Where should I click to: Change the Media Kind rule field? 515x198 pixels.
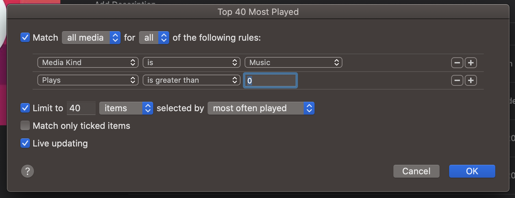point(88,62)
